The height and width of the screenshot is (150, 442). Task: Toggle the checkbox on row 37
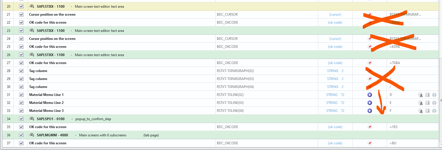(x=21, y=143)
